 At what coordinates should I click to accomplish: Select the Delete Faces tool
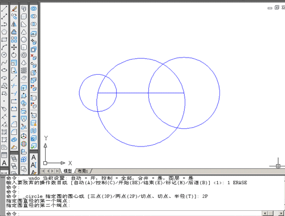pos(34,57)
